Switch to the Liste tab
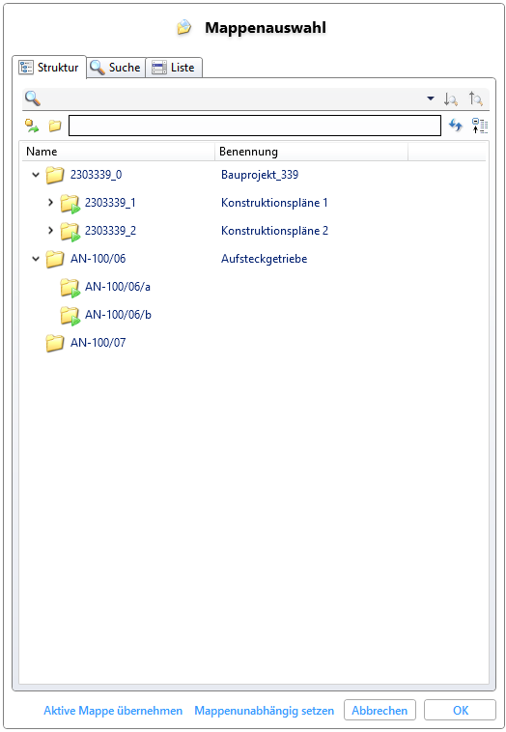Viewport: 506px width, 732px height. pos(174,68)
